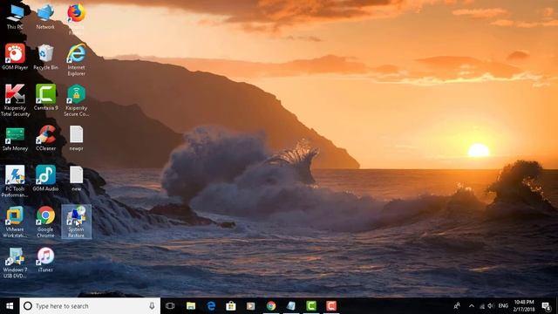Select the Kaspersky Secure Connection shortcut
Screen dimensions: 558x314
coord(76,100)
